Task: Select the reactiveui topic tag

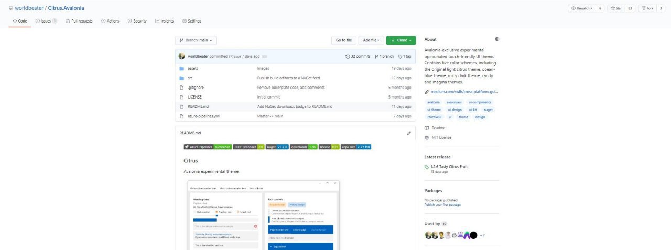Action: click(435, 117)
